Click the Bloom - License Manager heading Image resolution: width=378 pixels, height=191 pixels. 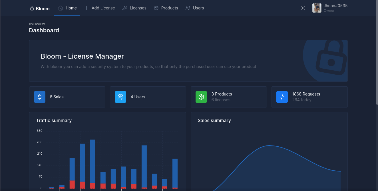tap(82, 56)
